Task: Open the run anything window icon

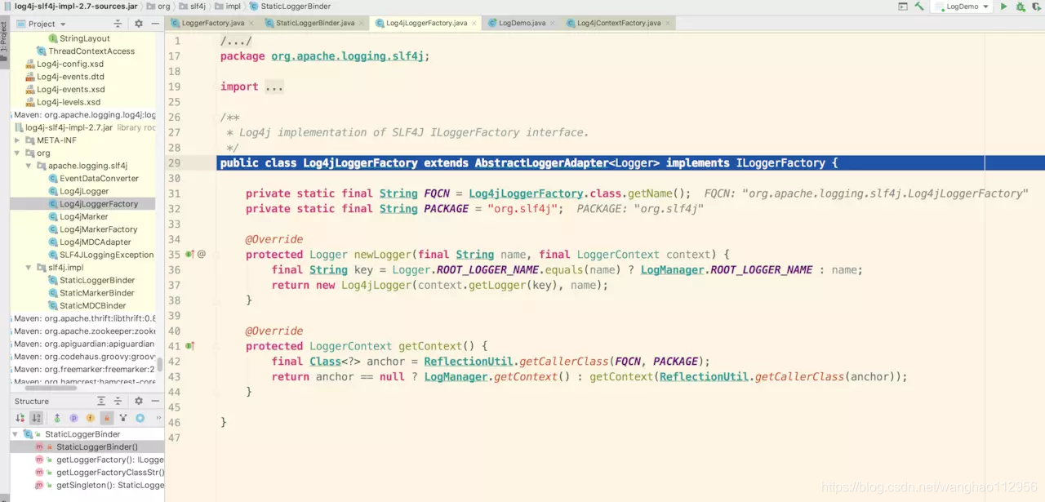Action: (902, 7)
